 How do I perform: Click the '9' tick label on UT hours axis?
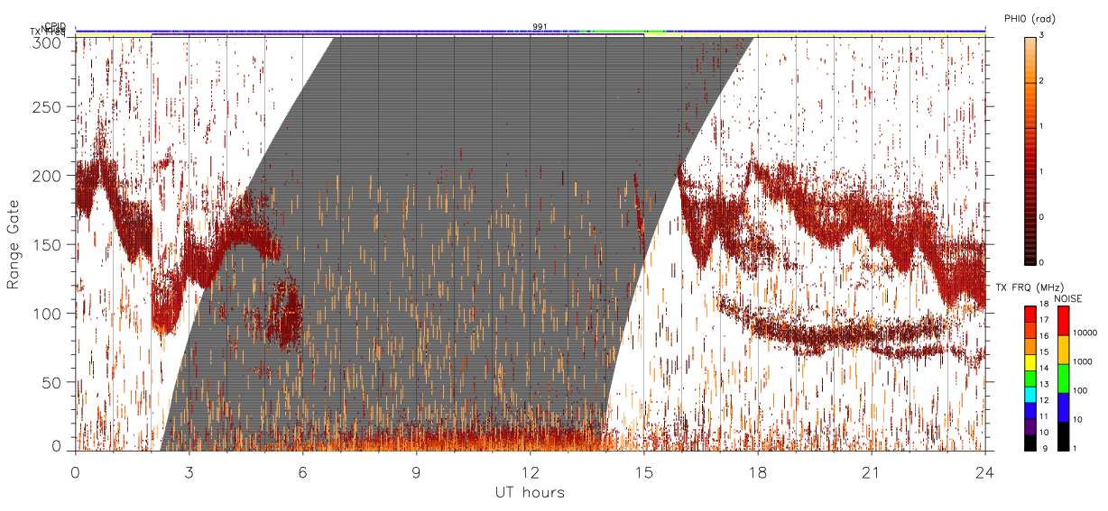pos(416,471)
